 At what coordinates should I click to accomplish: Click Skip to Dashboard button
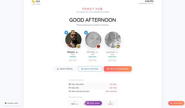tap(118, 69)
